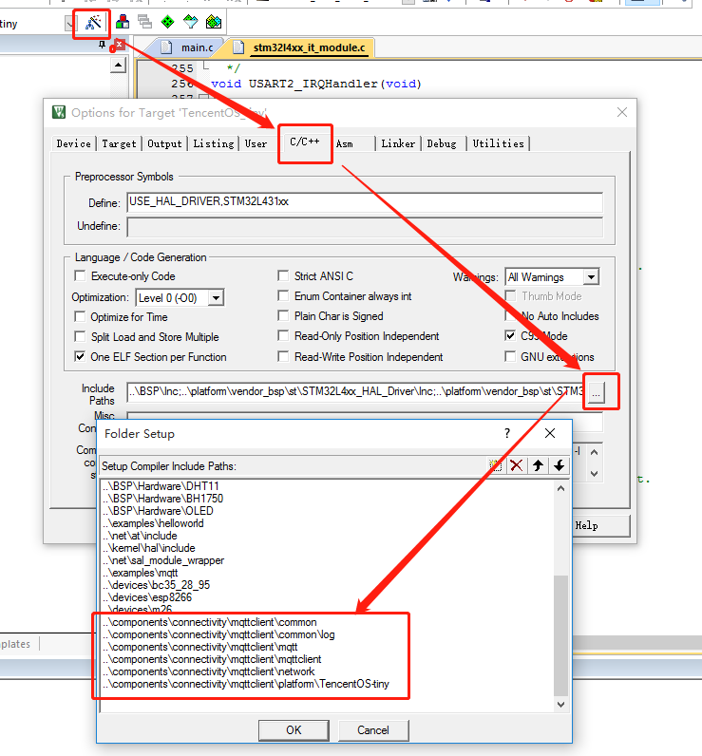Click compiler control string scroll-up arrow
The width and height of the screenshot is (702, 756).
pos(594,452)
